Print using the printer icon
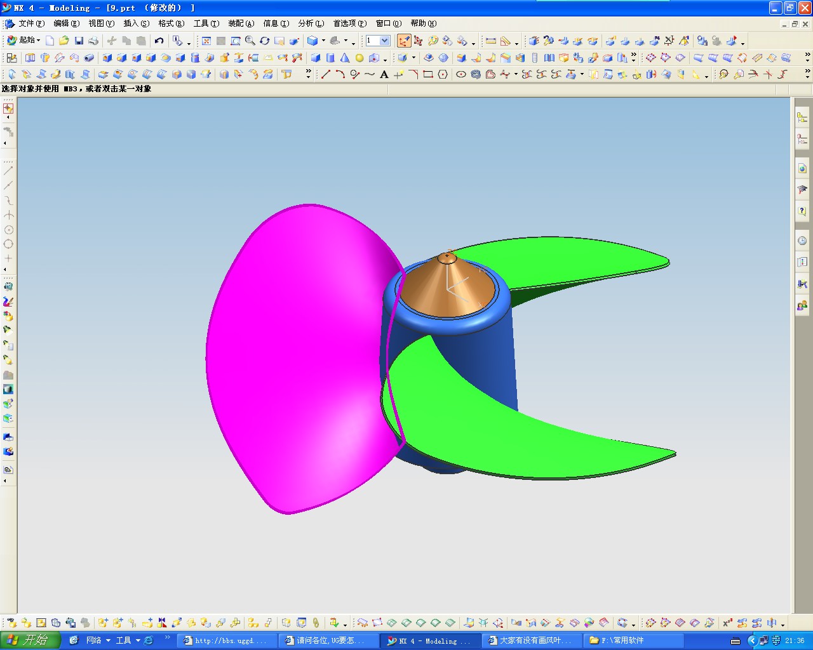The image size is (813, 650). tap(93, 41)
